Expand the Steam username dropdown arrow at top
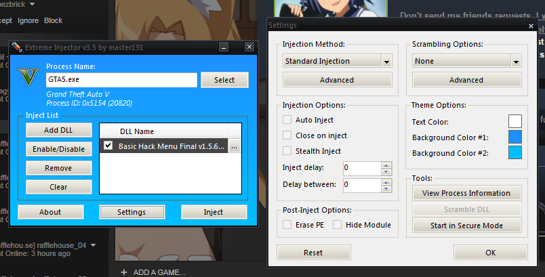545x277 pixels. (x=33, y=4)
